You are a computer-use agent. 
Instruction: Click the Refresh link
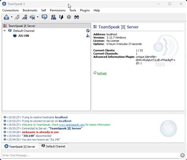pos(102,73)
